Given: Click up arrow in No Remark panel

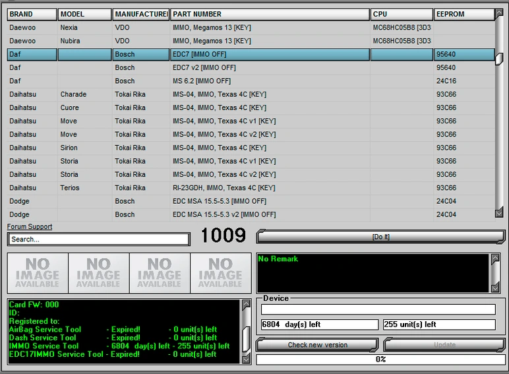Looking at the screenshot, I should coord(495,259).
